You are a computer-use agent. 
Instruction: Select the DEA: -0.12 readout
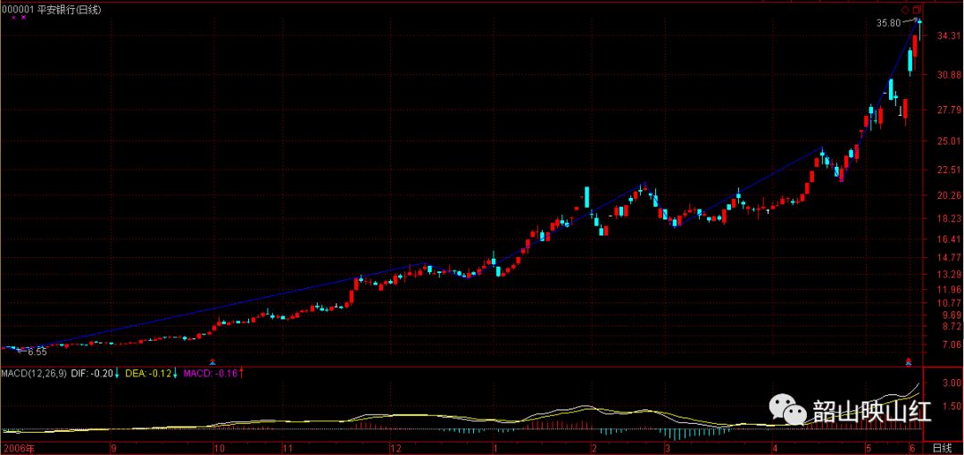pos(148,373)
